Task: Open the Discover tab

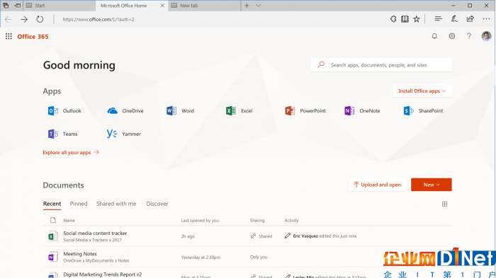Action: (157, 204)
